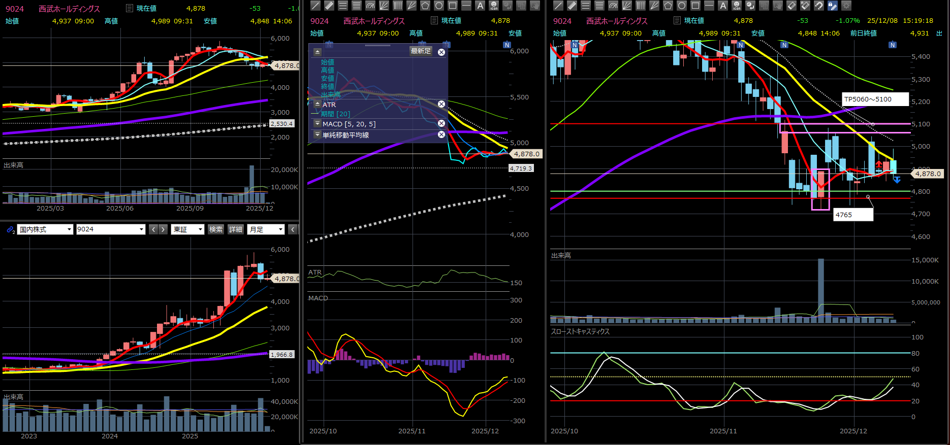The image size is (950, 445).
Task: Open the 東証 exchange dropdown
Action: (x=187, y=229)
